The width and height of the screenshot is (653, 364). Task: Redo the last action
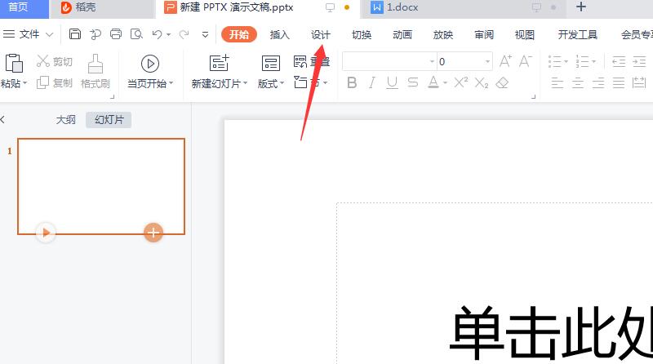[184, 34]
